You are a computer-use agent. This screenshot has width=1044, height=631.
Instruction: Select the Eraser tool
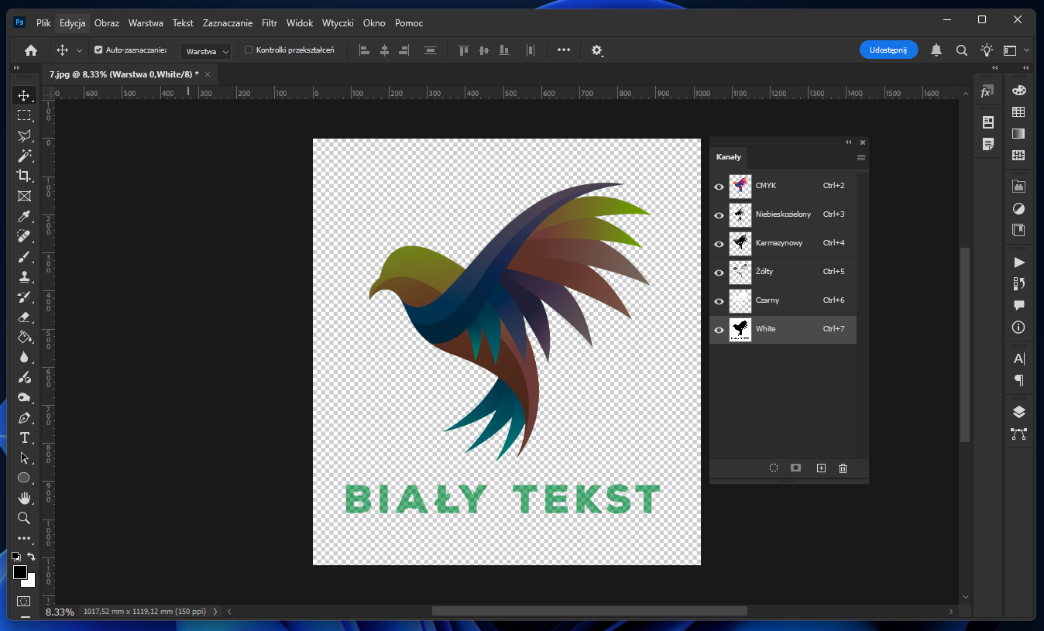coord(24,317)
